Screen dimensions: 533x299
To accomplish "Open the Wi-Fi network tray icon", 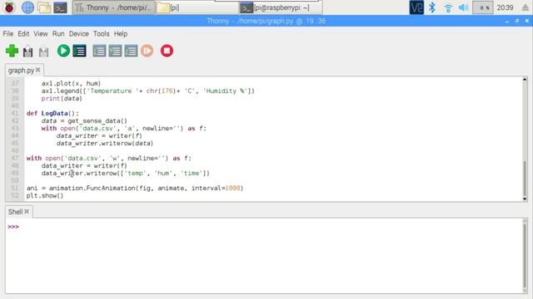I will pyautogui.click(x=448, y=7).
